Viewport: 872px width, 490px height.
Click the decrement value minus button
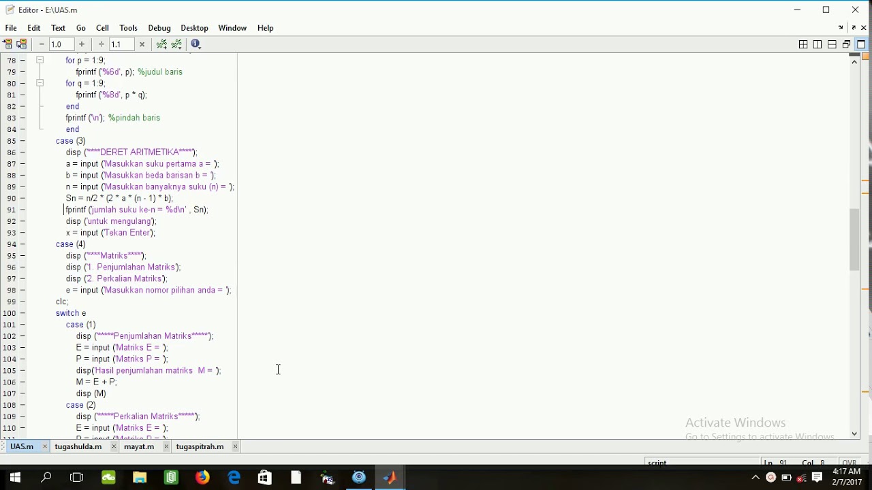[42, 44]
